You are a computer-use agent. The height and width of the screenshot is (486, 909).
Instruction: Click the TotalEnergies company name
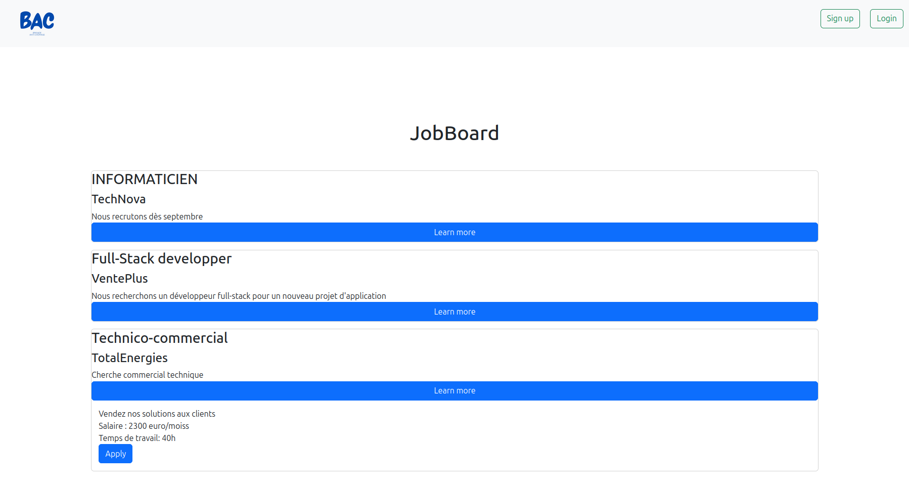tap(129, 358)
